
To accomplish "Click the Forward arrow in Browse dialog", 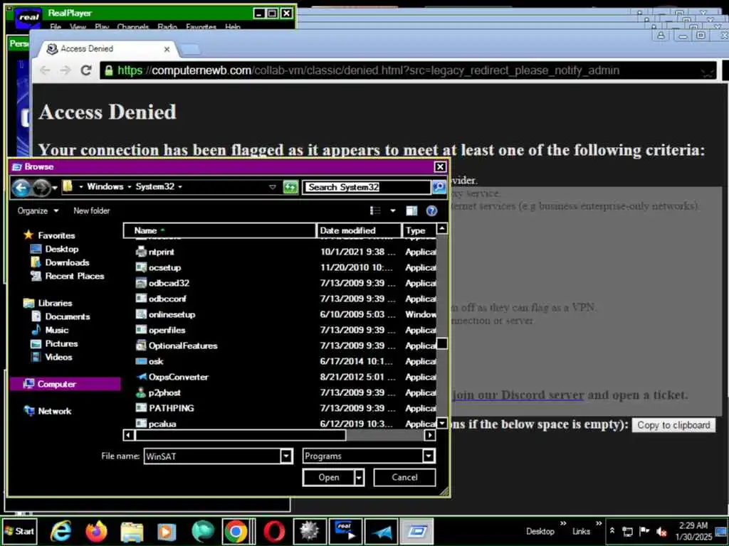I will point(41,188).
